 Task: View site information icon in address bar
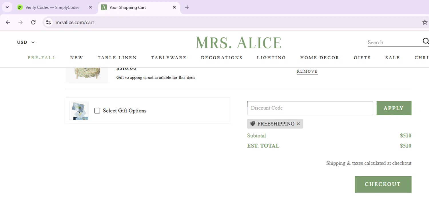tap(48, 22)
